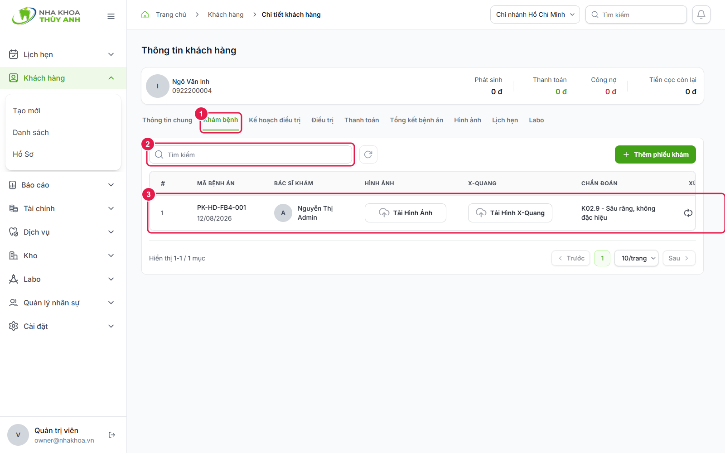
Task: Expand the Báo cáo chevron
Action: (x=111, y=185)
